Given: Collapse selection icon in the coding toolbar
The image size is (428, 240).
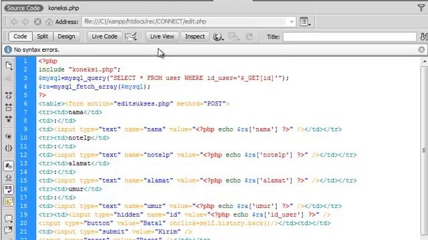Looking at the screenshot, I should point(9,107).
